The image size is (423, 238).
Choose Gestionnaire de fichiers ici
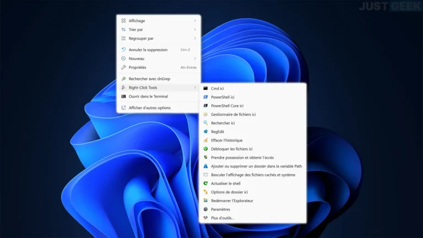253,114
